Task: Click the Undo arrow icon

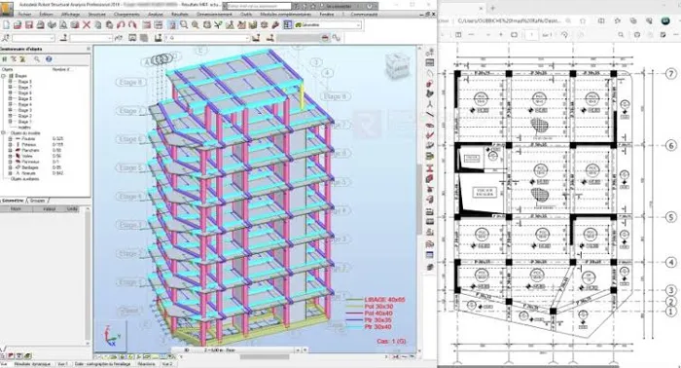Action: pos(121,25)
